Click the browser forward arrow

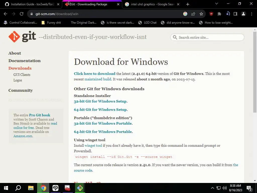coord(14,14)
